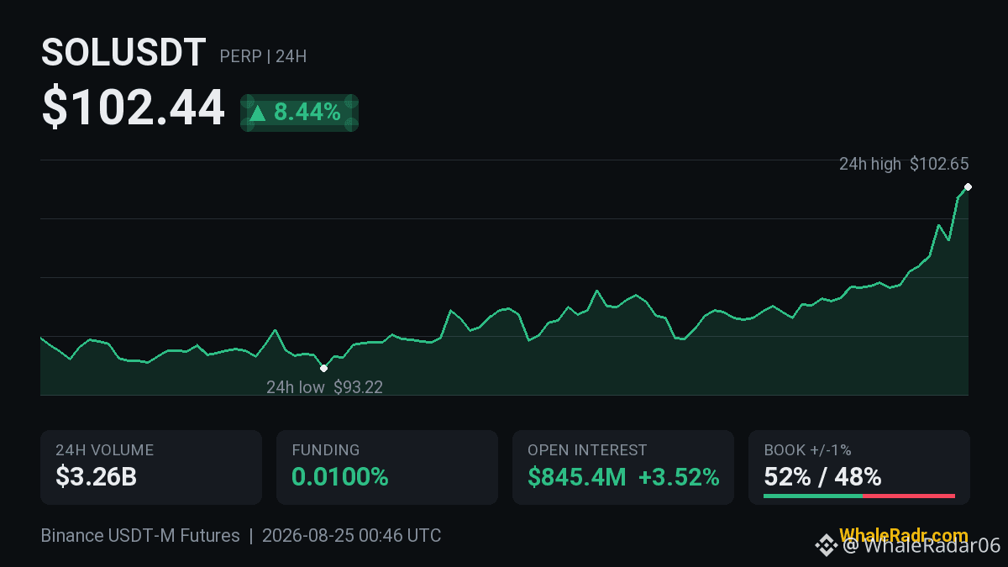Click the OPEN INTEREST card label
The height and width of the screenshot is (567, 1008).
(587, 450)
